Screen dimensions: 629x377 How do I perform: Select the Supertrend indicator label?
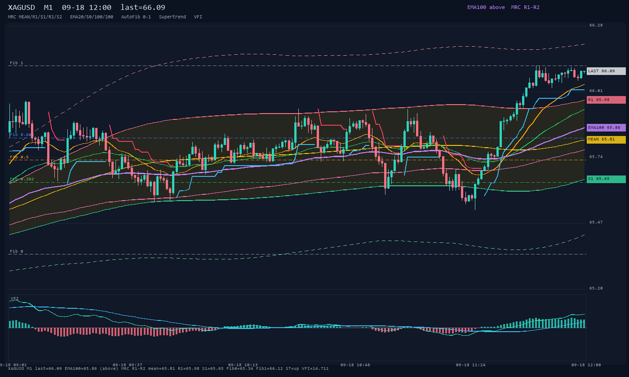point(173,17)
